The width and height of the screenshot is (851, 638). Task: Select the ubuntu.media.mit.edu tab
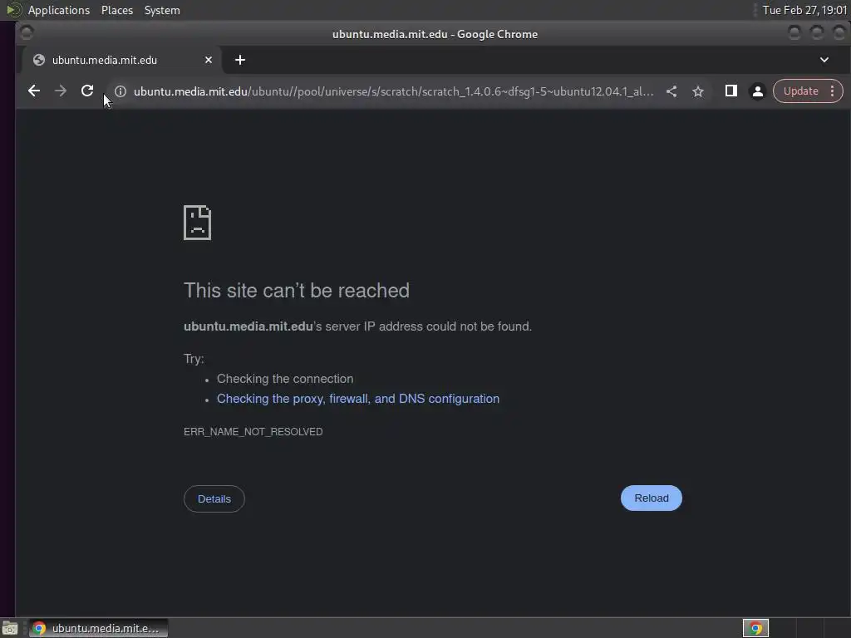pos(121,60)
